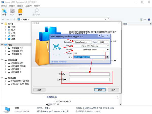Click 电脑 in address breadcrumb
Screen dimensions: 152x114
(x=25, y=19)
